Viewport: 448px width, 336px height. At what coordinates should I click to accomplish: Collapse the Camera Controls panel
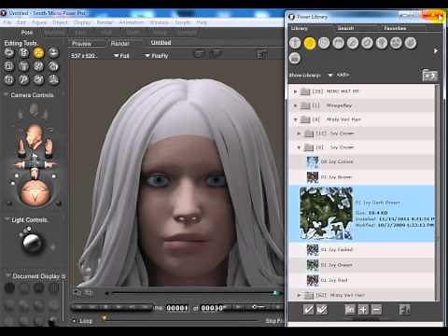click(x=6, y=94)
